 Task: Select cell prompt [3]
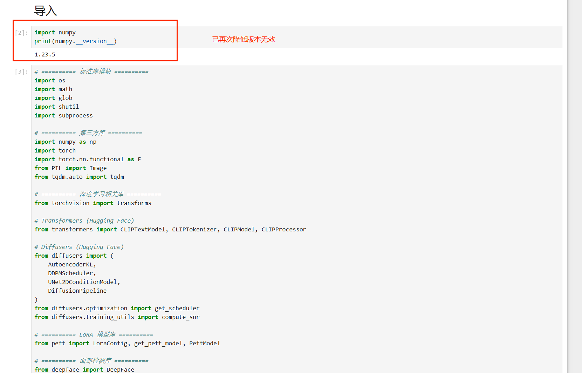click(x=21, y=72)
